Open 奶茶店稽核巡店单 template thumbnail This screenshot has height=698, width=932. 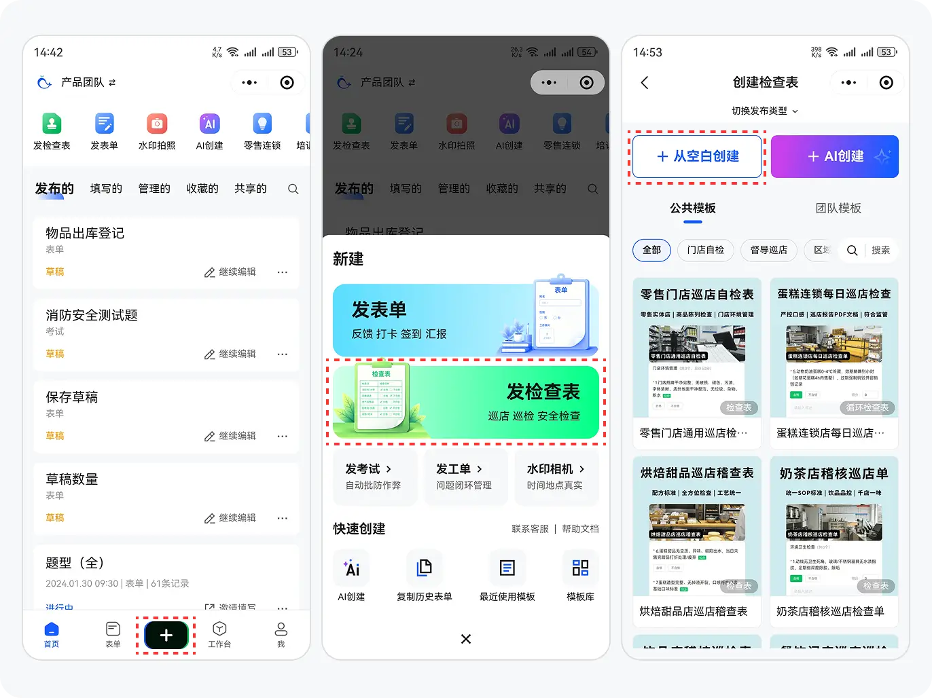click(834, 526)
